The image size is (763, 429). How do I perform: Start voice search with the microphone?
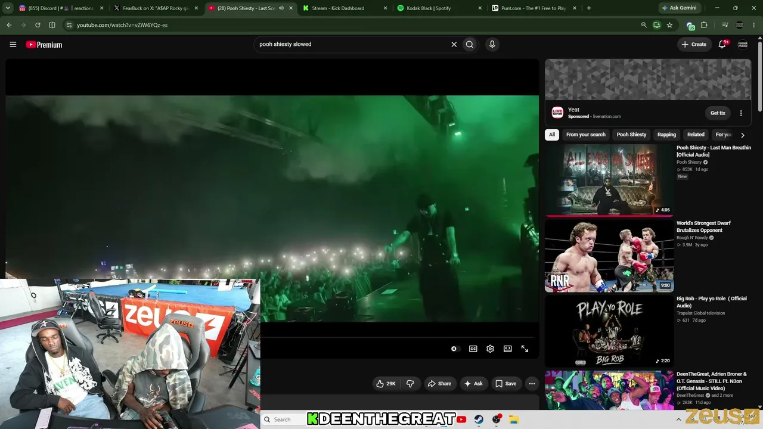point(492,44)
